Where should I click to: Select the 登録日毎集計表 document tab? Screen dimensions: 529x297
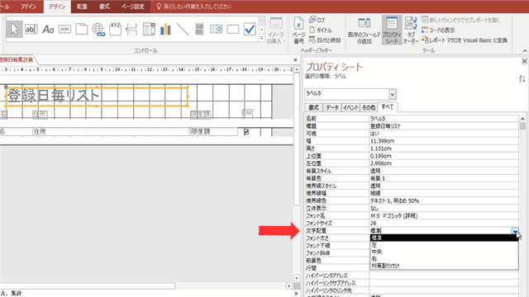click(x=17, y=59)
